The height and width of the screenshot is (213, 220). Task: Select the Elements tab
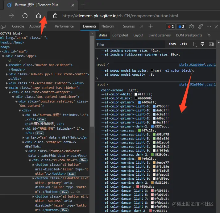[89, 27]
